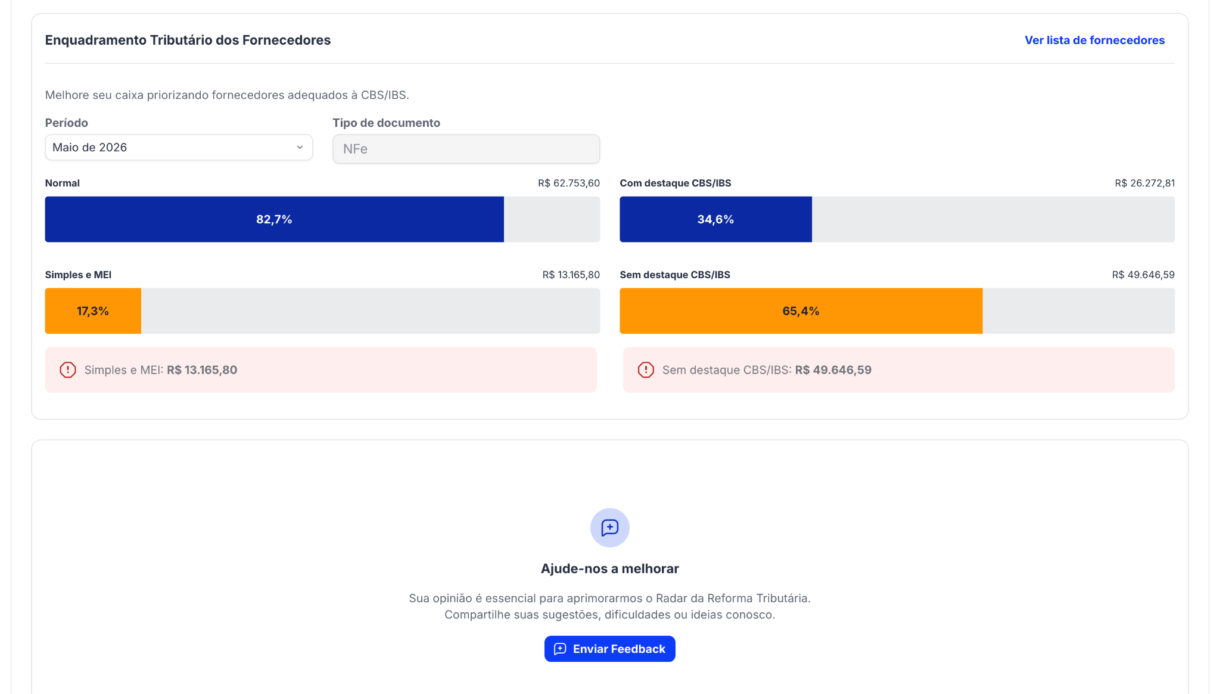Click the text 'Melhore seu caixa priorizando fornecedores'
1220x694 pixels.
point(165,95)
